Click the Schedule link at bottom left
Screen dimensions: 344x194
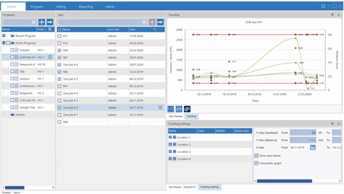(x=6, y=192)
